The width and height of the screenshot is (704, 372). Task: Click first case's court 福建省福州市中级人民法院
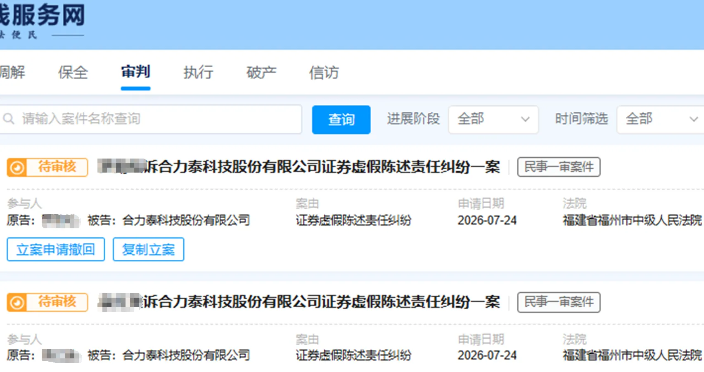click(x=633, y=220)
